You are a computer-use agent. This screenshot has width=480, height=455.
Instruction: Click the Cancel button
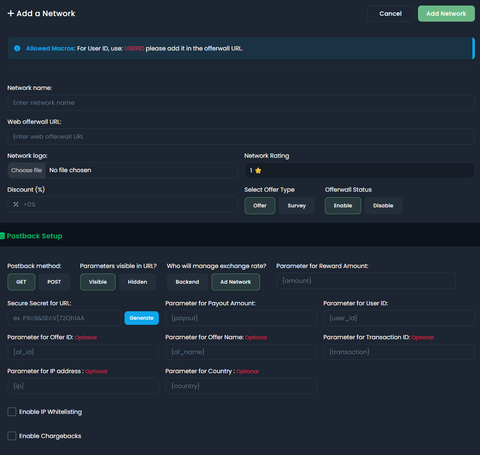[x=390, y=14]
